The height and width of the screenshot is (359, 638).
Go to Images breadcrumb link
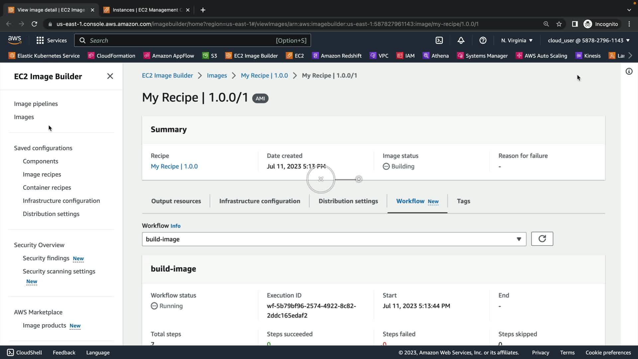[x=217, y=75]
